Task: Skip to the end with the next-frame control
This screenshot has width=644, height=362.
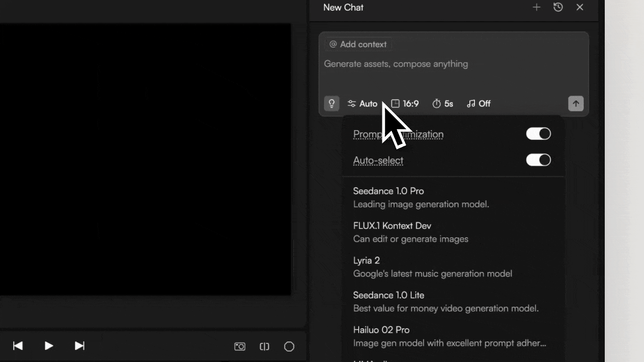Action: (79, 346)
